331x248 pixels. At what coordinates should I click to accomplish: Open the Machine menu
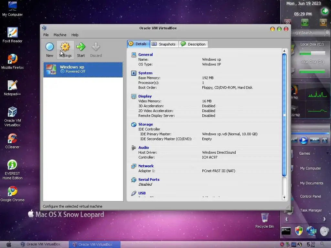[x=60, y=35]
